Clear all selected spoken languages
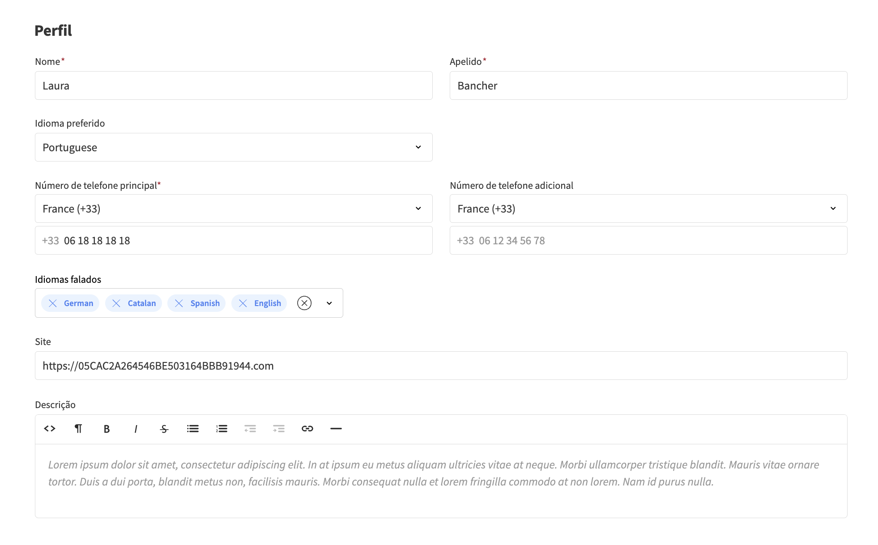Screen dimensions: 878x545 tap(305, 303)
